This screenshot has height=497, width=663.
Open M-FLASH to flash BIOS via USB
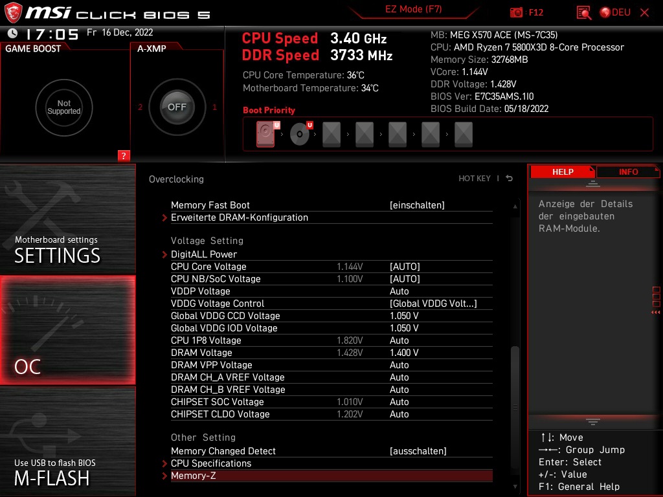point(67,441)
